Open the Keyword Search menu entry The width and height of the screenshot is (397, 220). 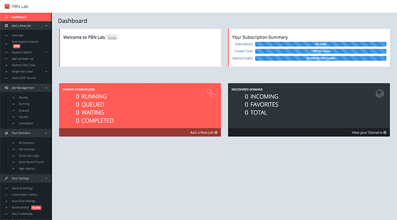[x=22, y=52]
